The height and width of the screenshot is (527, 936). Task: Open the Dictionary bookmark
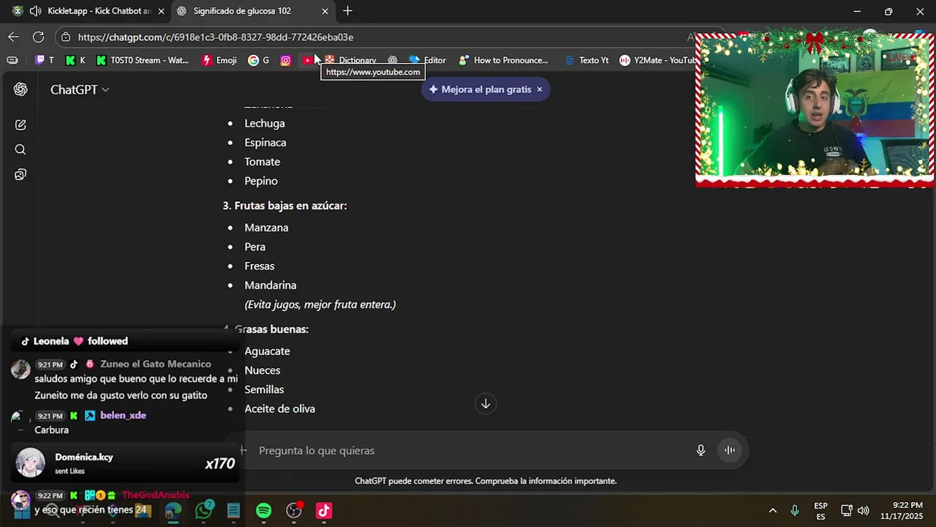click(x=350, y=60)
